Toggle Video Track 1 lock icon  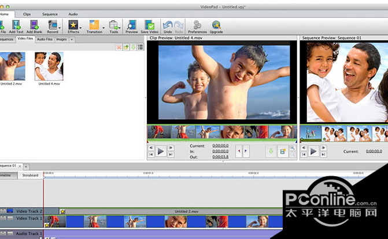point(3,218)
